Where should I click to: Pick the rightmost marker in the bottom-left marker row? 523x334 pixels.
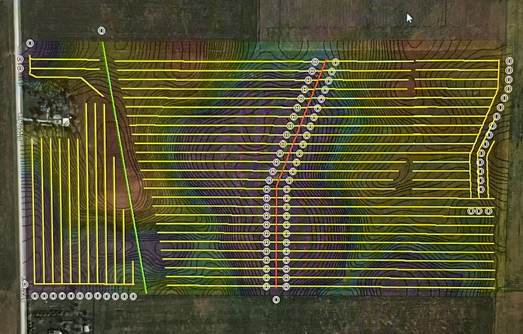tap(133, 296)
